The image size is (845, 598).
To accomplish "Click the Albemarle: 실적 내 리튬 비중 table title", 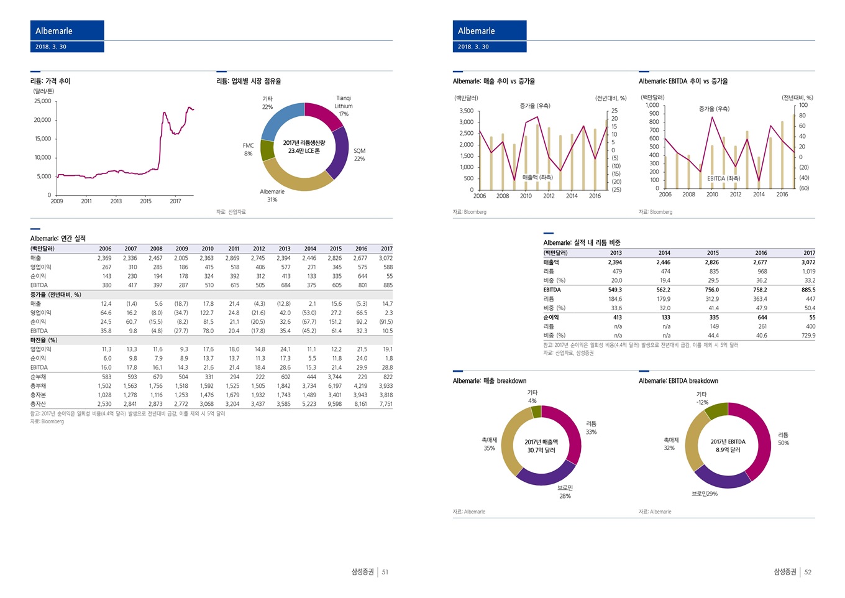I will point(582,242).
